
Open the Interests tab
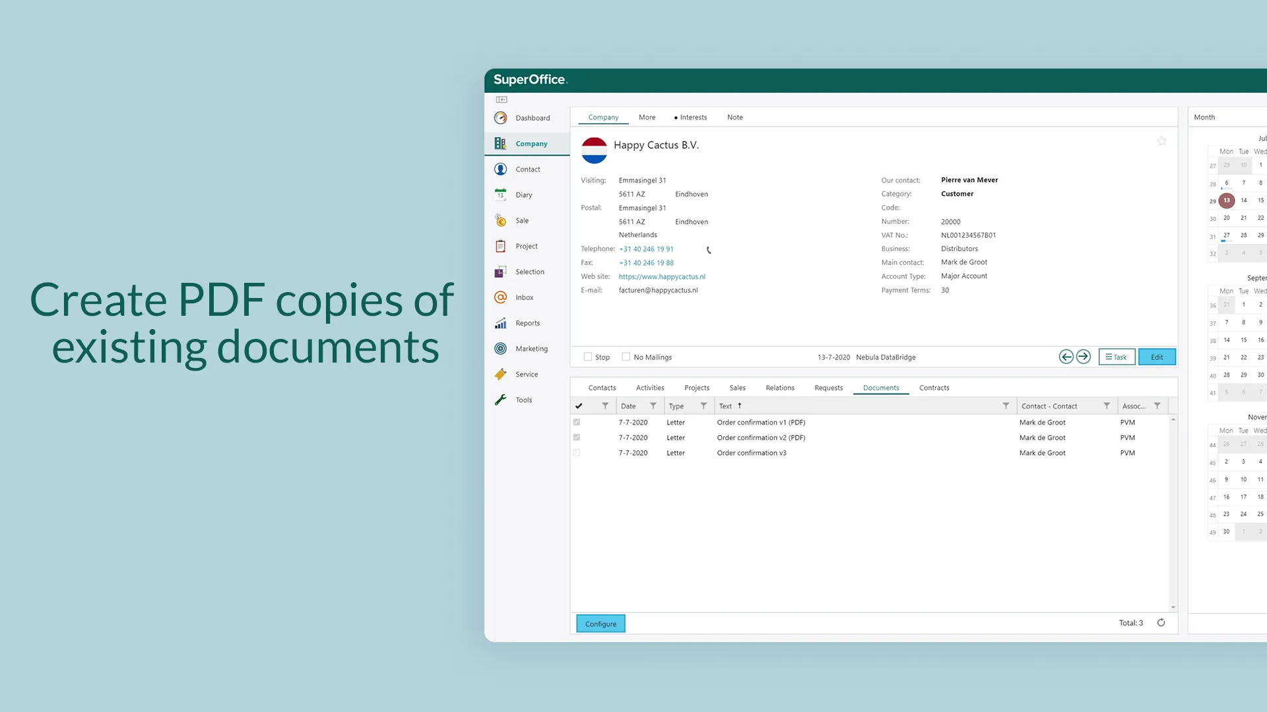(x=690, y=117)
